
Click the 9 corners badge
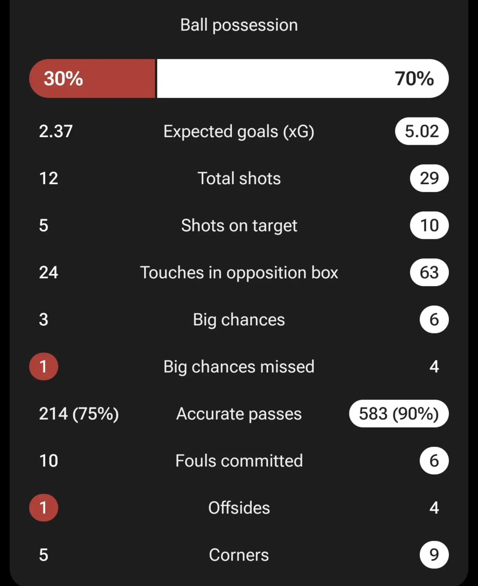[434, 555]
